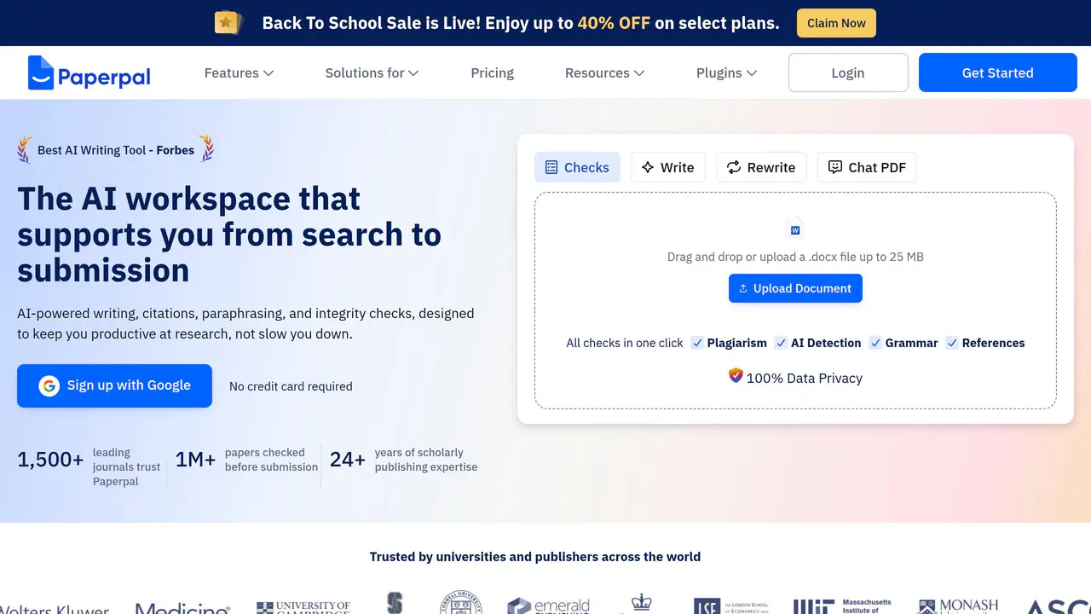Expand the Features dropdown menu
The width and height of the screenshot is (1091, 614).
[x=239, y=73]
